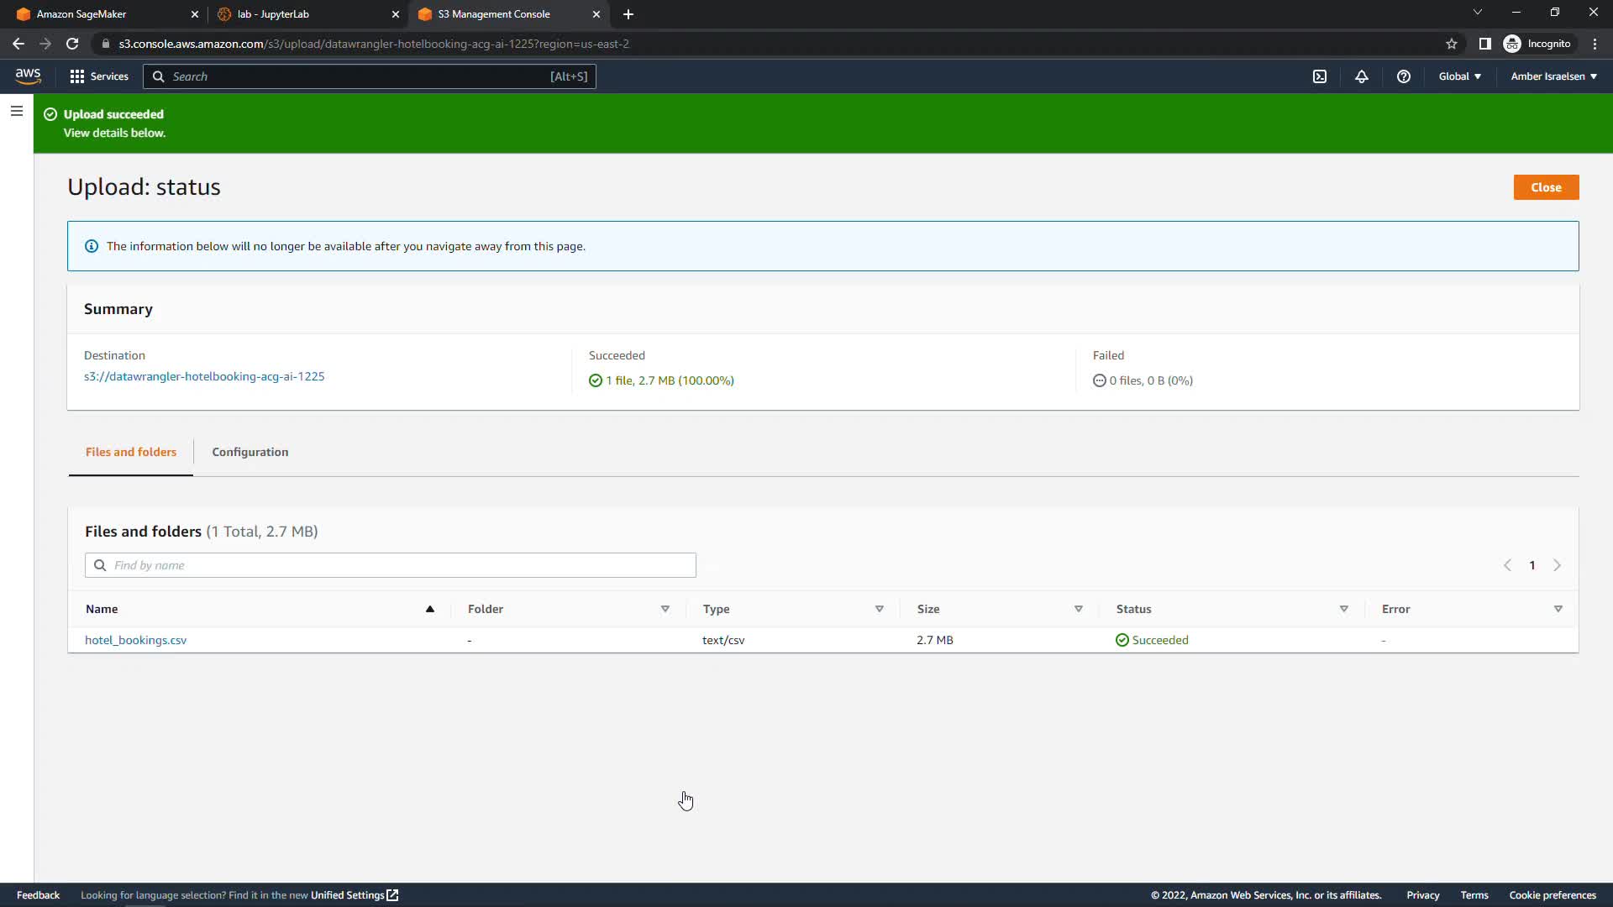The width and height of the screenshot is (1613, 907).
Task: Click the orange Close button
Action: (1546, 187)
